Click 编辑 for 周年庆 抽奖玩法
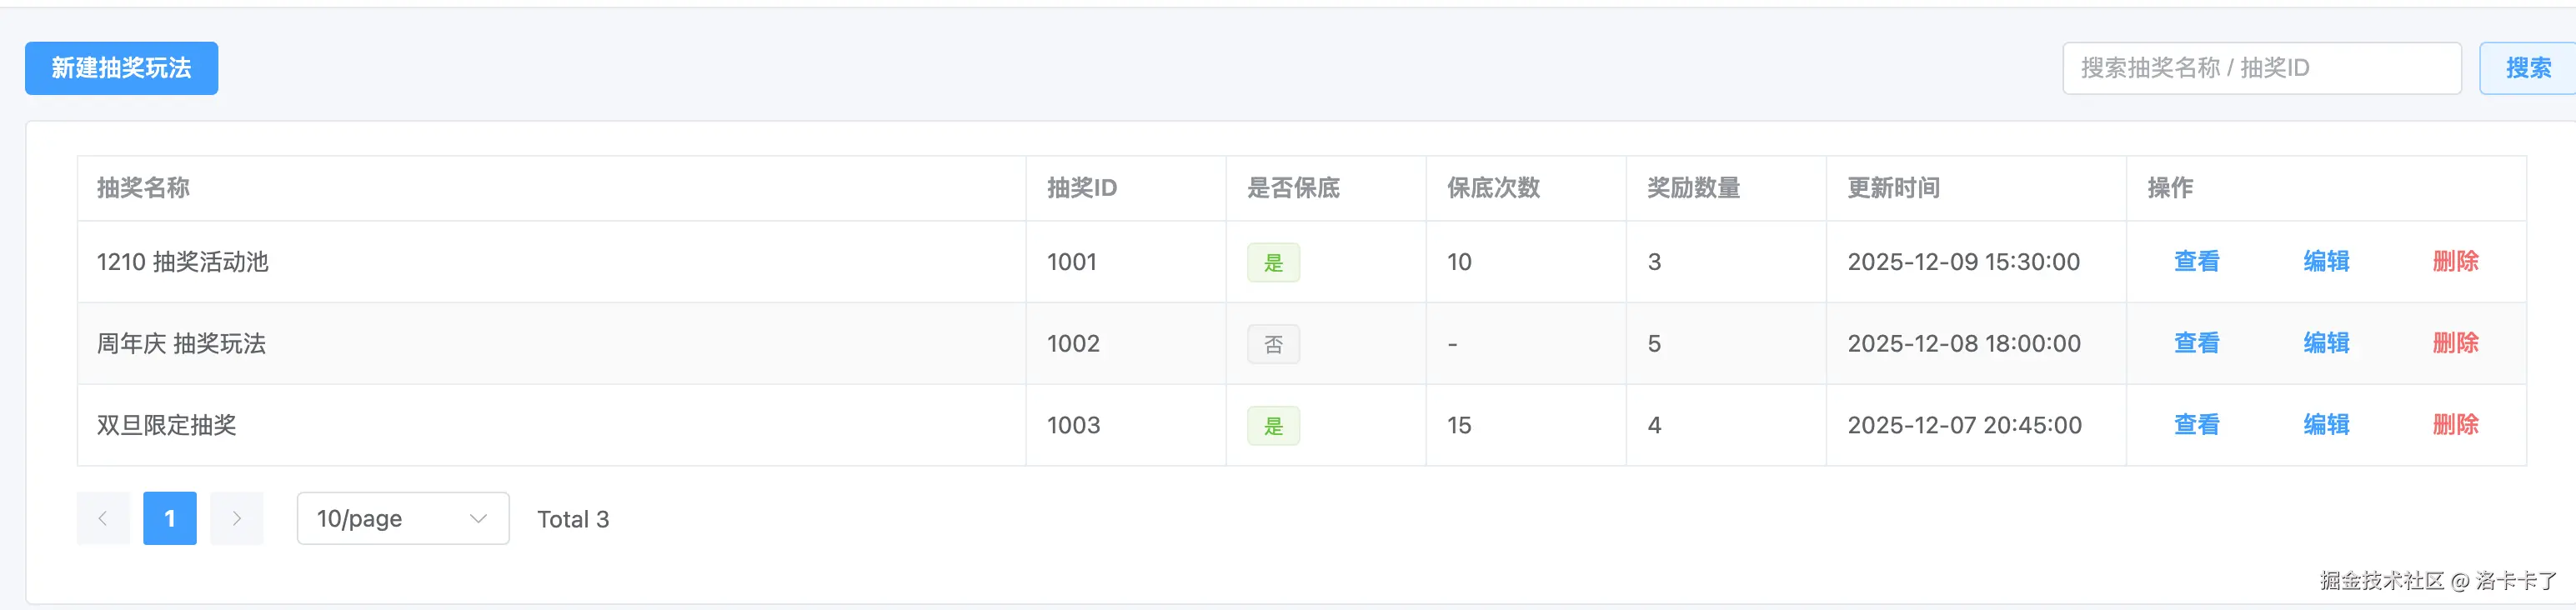 [x=2326, y=344]
